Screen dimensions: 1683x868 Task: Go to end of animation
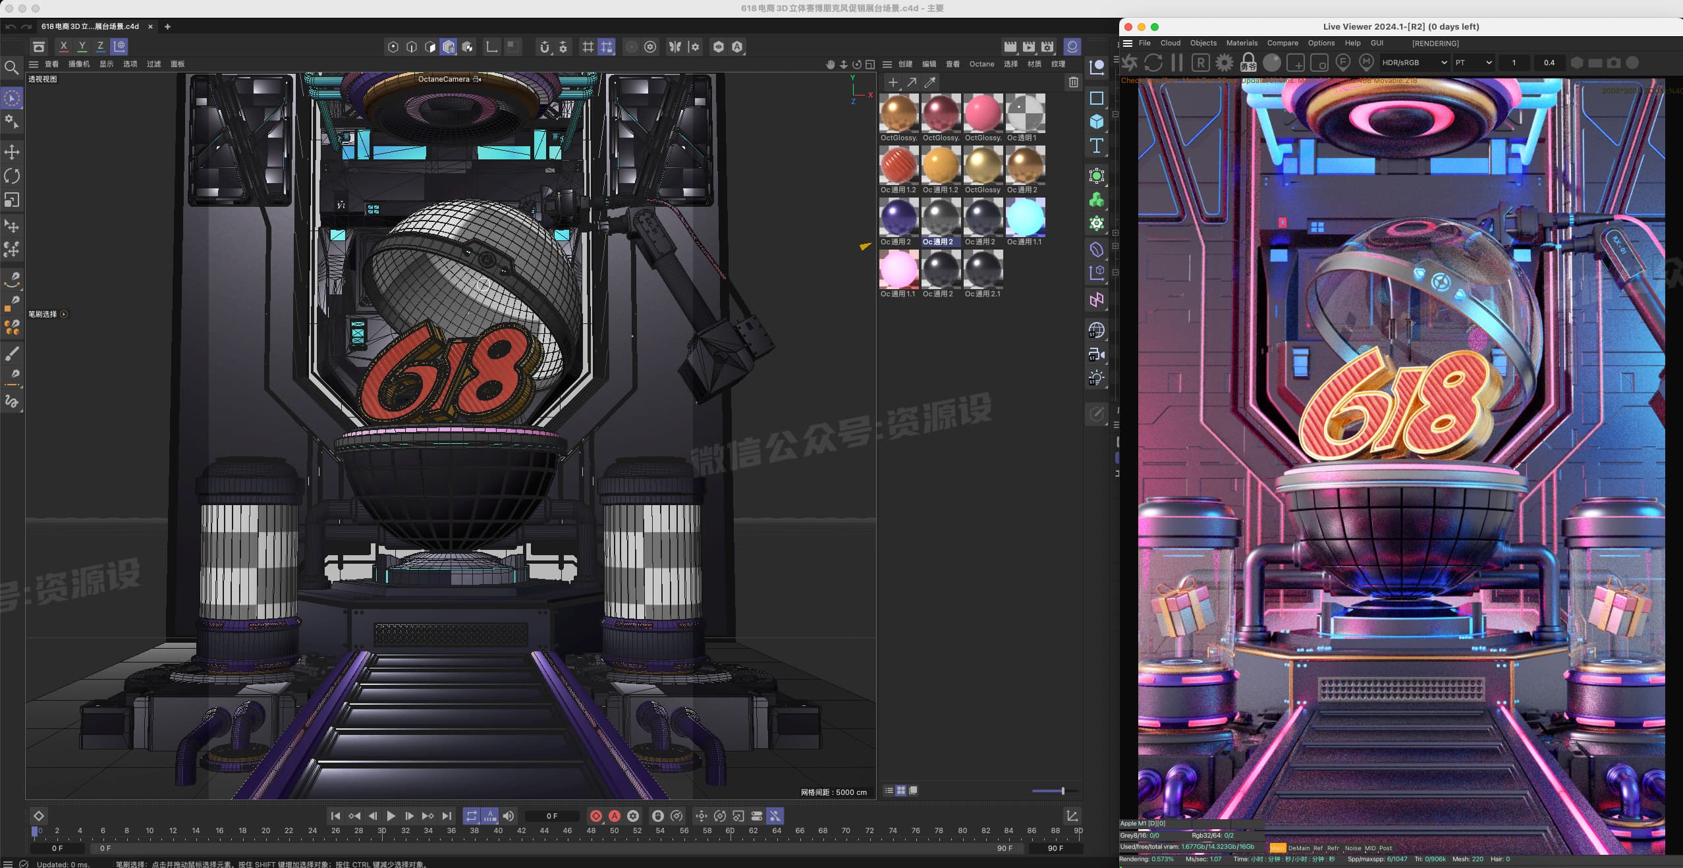pos(447,816)
